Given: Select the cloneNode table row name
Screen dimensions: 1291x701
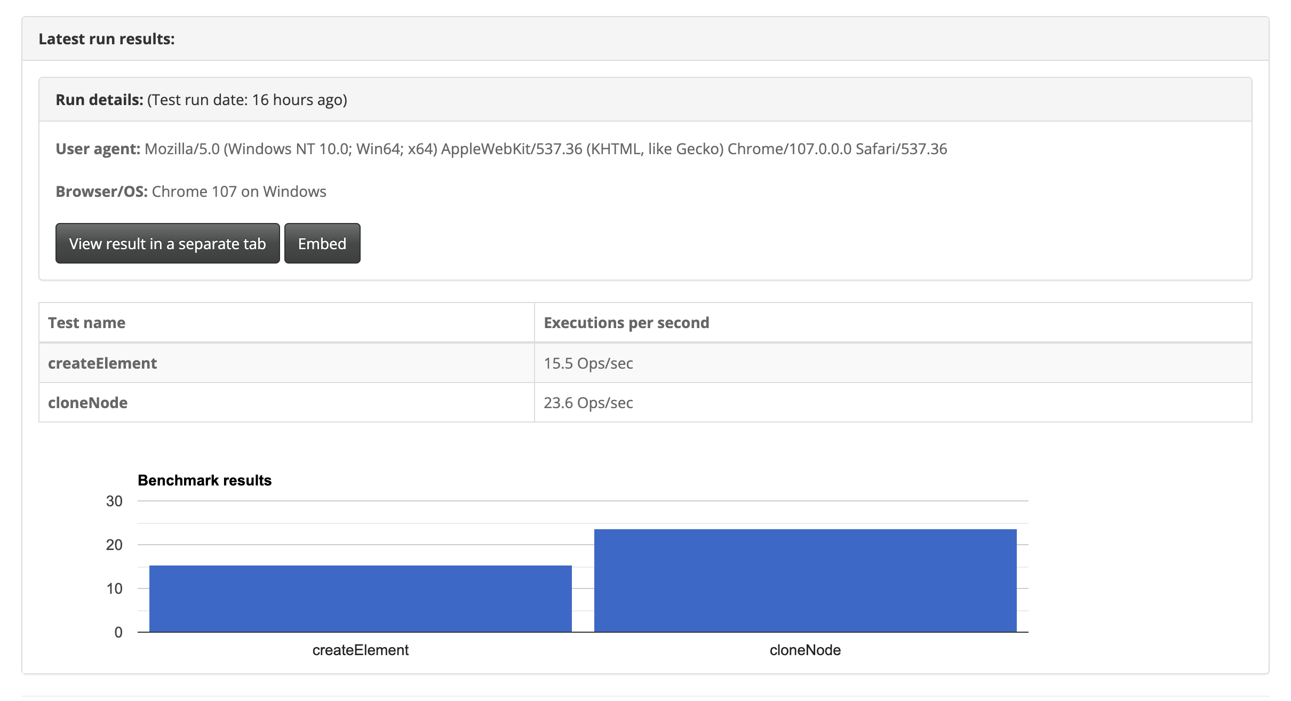Looking at the screenshot, I should click(x=88, y=403).
